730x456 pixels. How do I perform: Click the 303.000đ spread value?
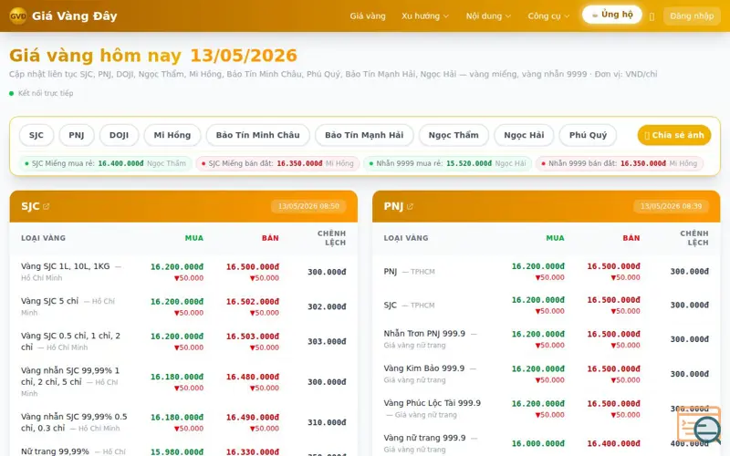tap(327, 341)
